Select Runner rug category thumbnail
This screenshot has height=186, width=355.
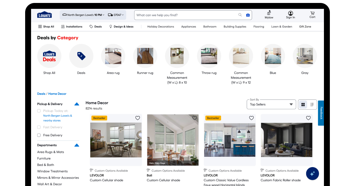pyautogui.click(x=145, y=56)
